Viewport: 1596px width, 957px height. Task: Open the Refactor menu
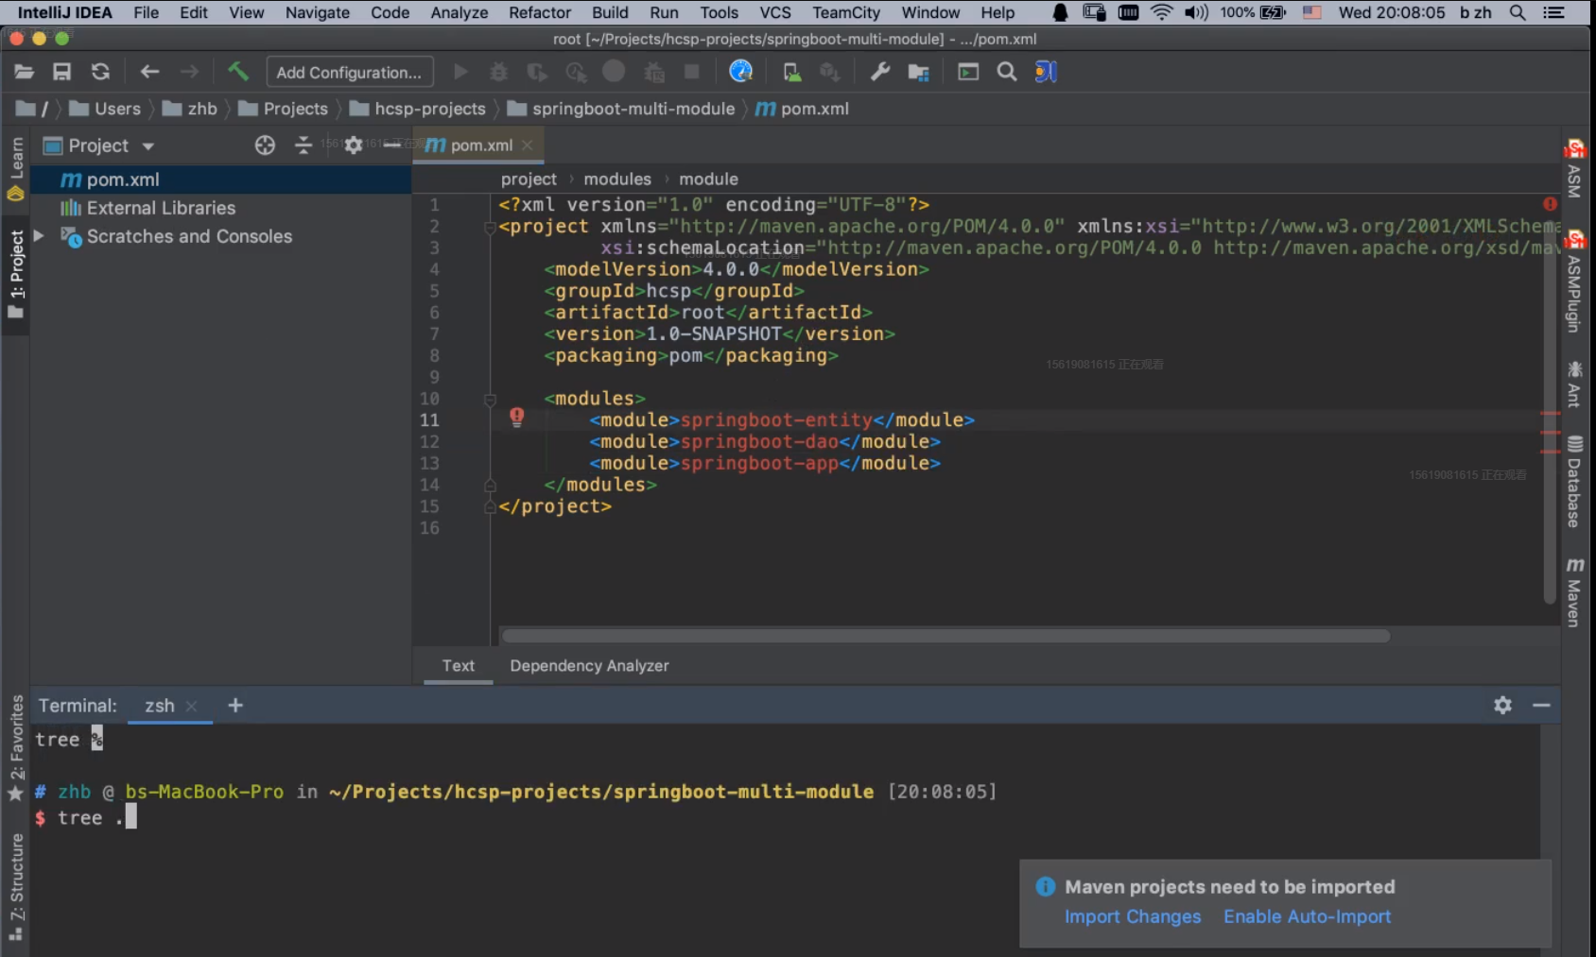coord(540,12)
